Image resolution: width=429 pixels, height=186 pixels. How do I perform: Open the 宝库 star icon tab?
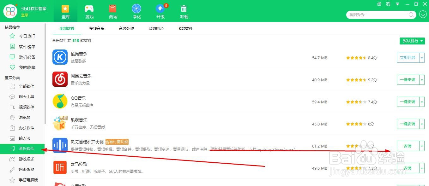click(x=65, y=11)
